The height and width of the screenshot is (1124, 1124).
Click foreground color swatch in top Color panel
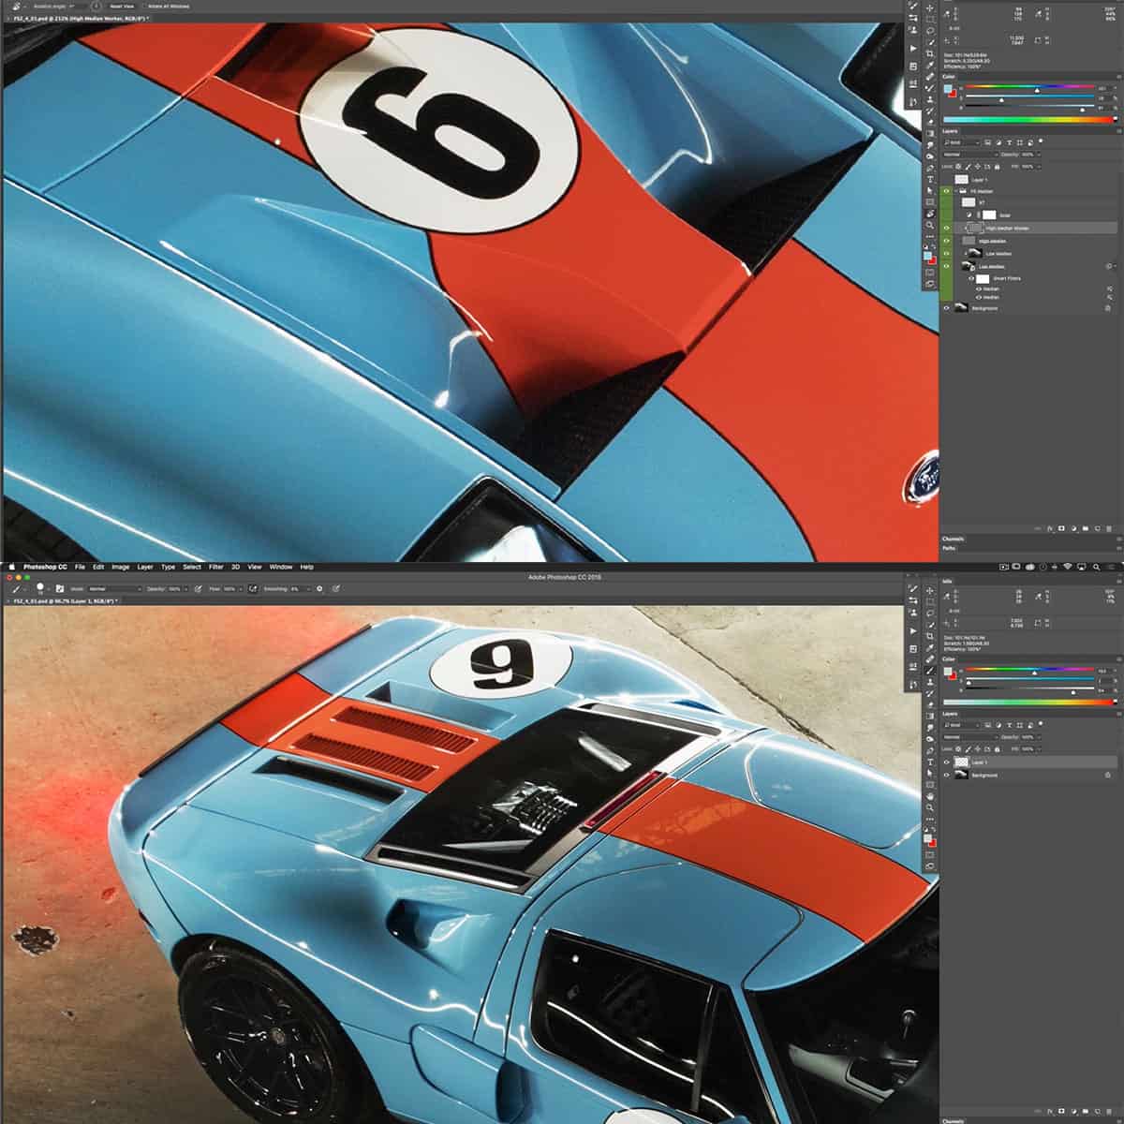(x=947, y=88)
